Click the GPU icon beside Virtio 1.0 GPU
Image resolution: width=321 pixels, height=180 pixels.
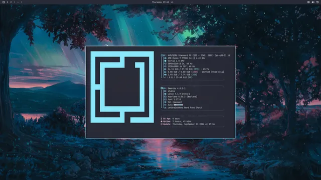(165, 61)
